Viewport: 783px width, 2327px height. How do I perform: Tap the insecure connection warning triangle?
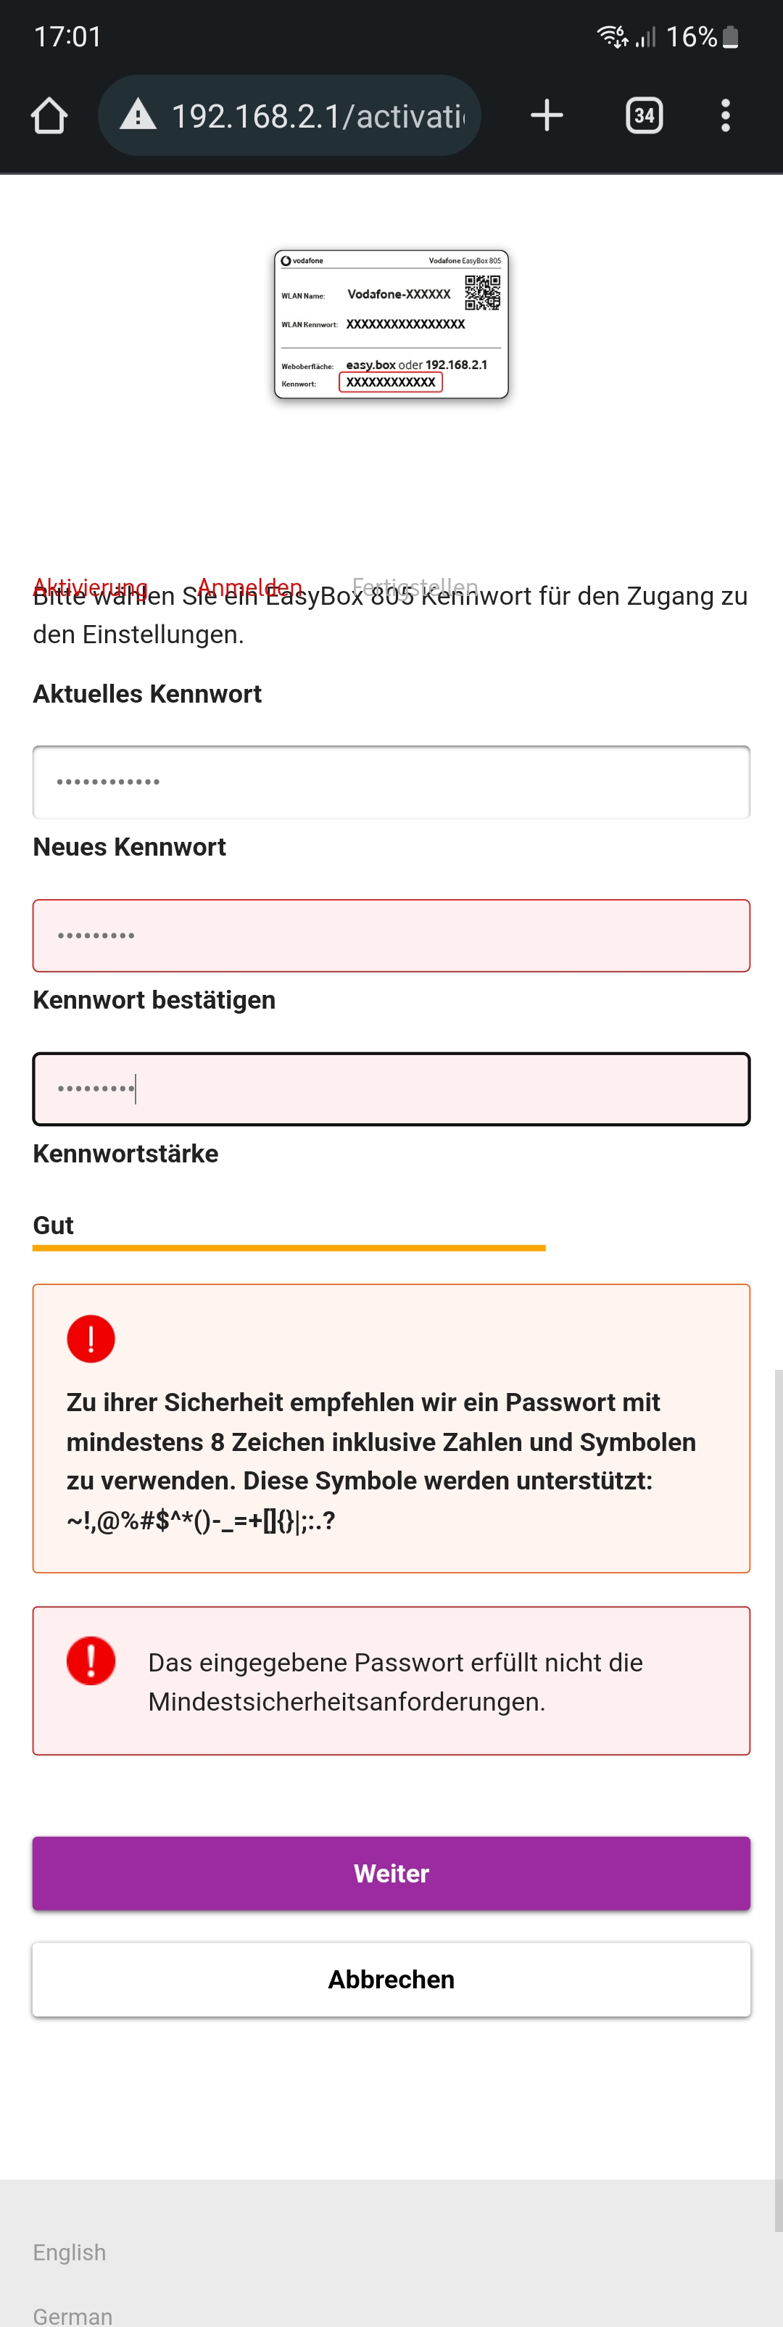(138, 115)
